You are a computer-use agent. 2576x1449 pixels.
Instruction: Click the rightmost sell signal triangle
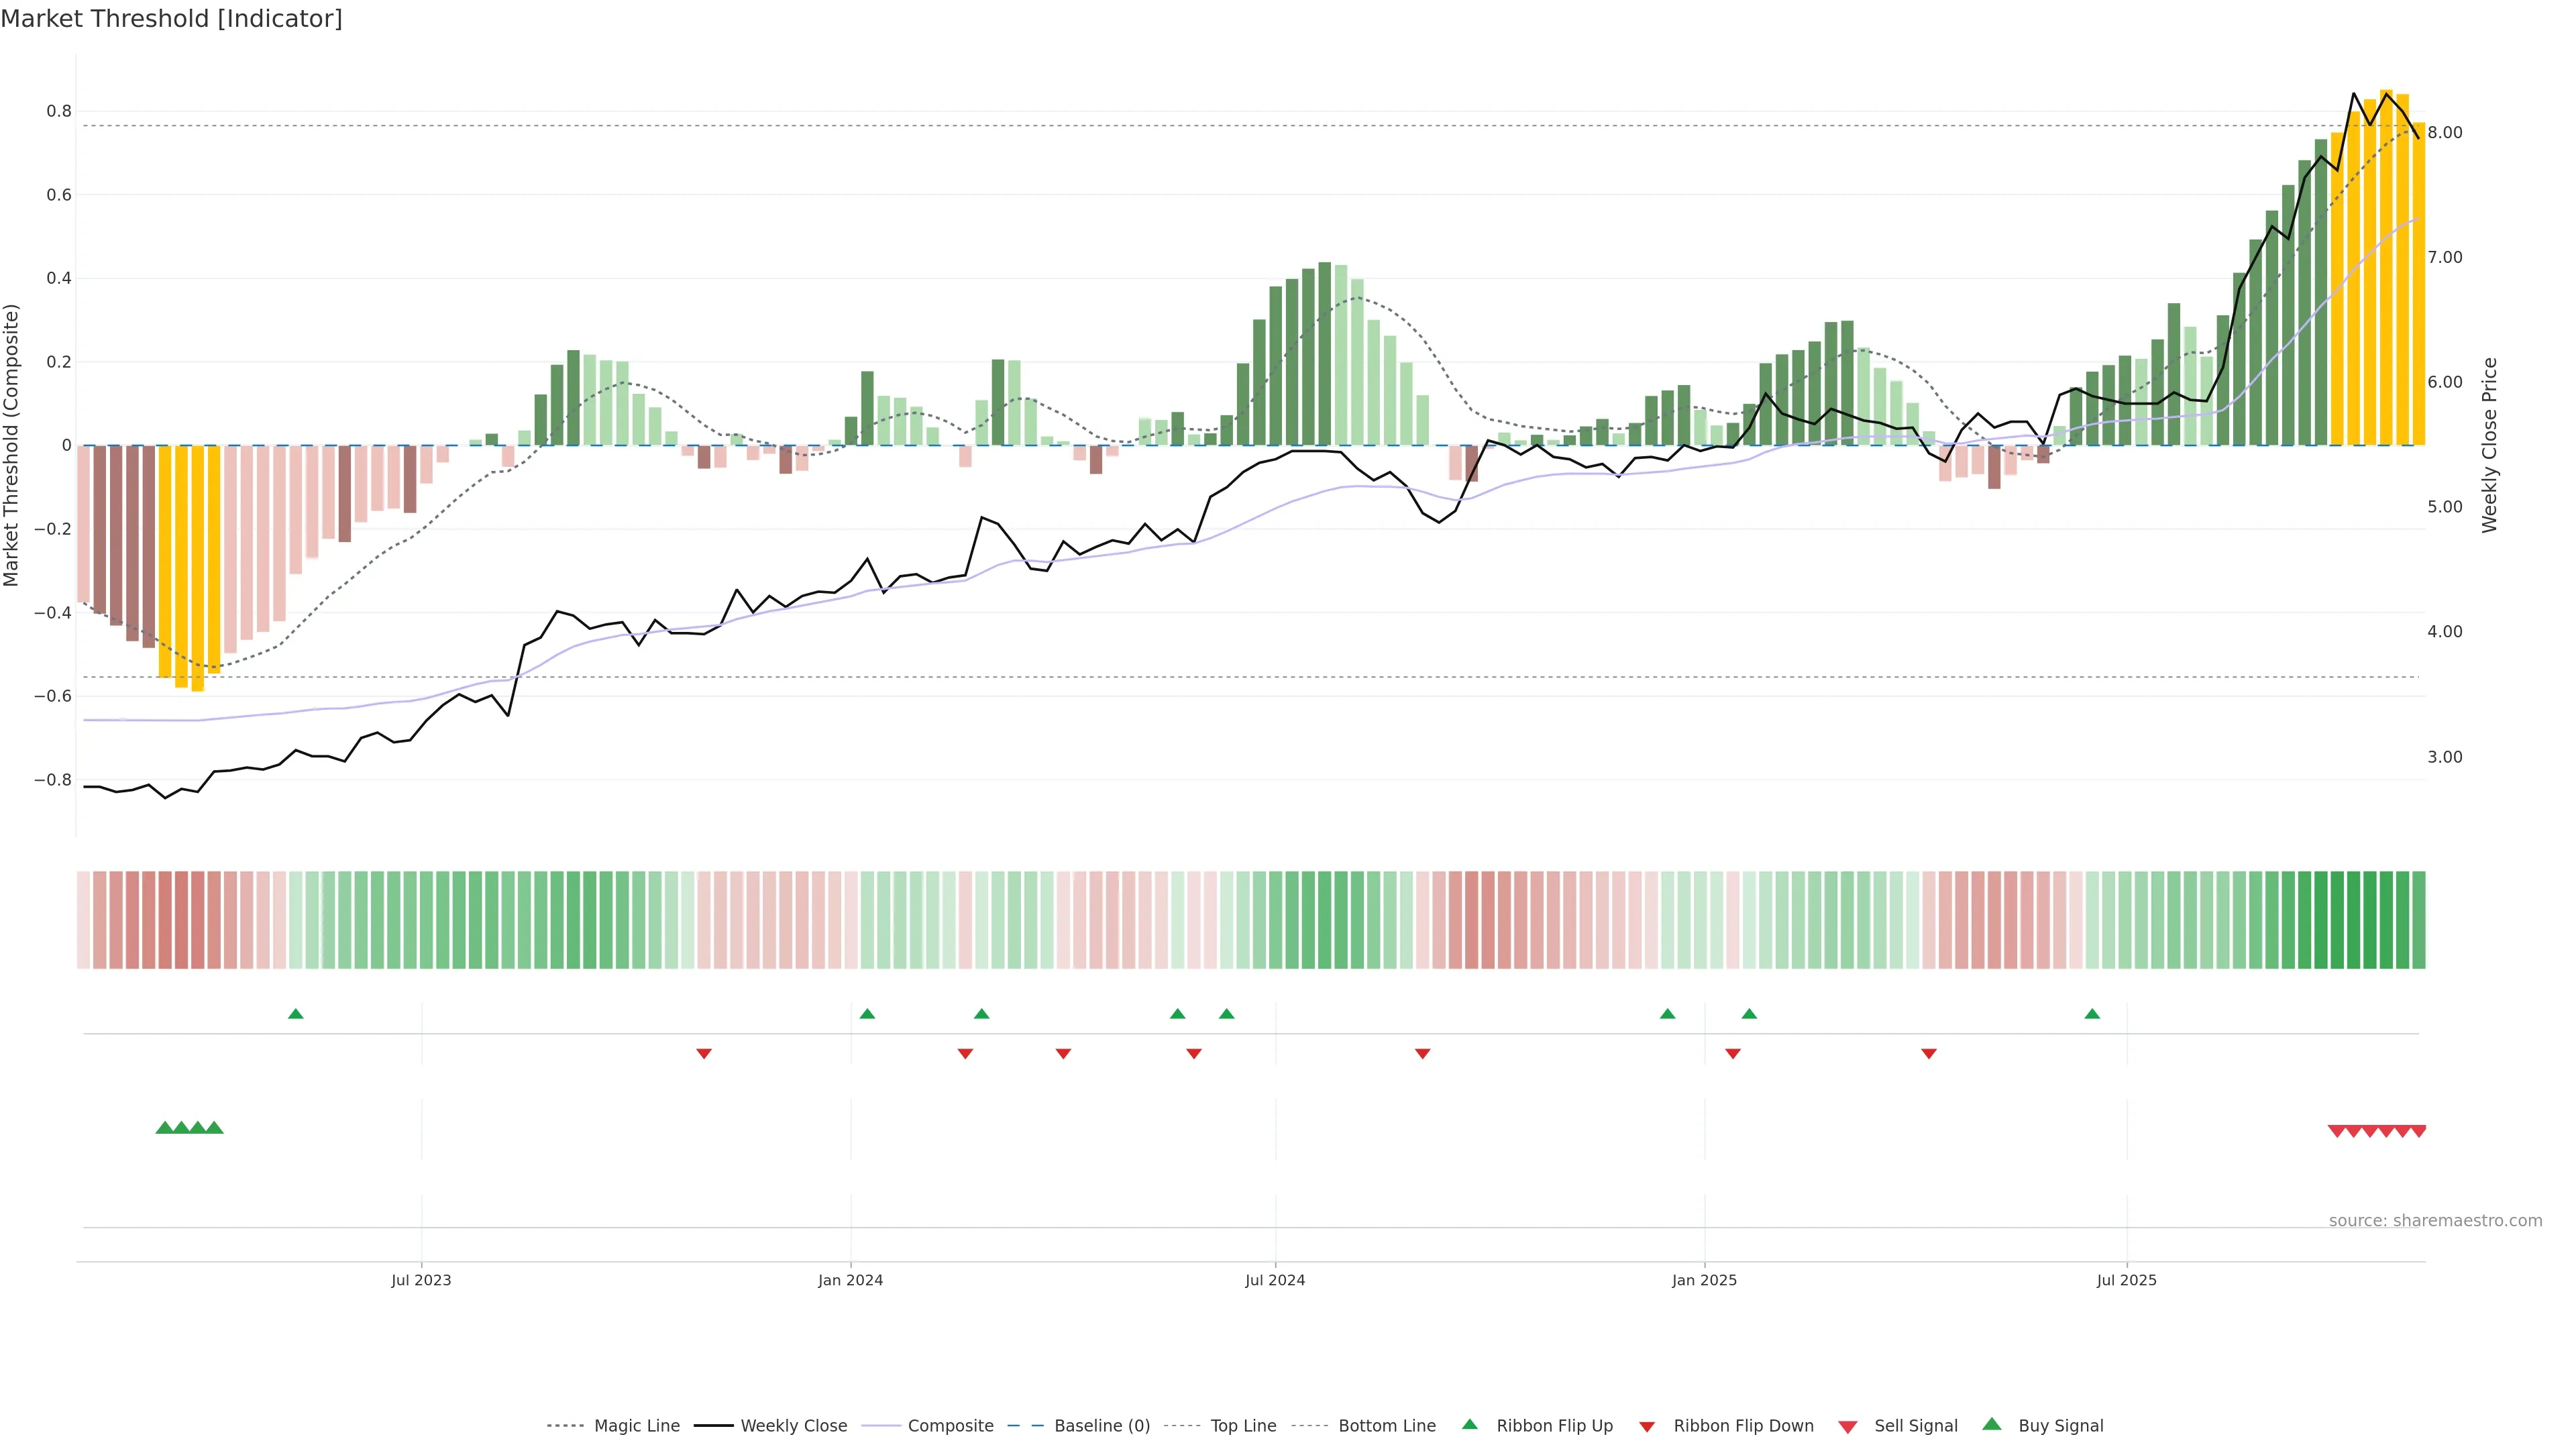(x=2418, y=1131)
